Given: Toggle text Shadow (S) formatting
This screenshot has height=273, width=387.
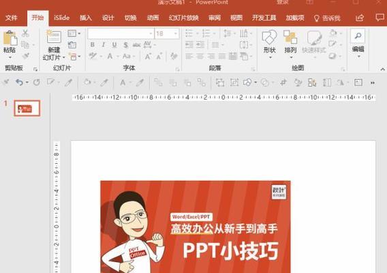Looking at the screenshot, I should click(x=126, y=45).
